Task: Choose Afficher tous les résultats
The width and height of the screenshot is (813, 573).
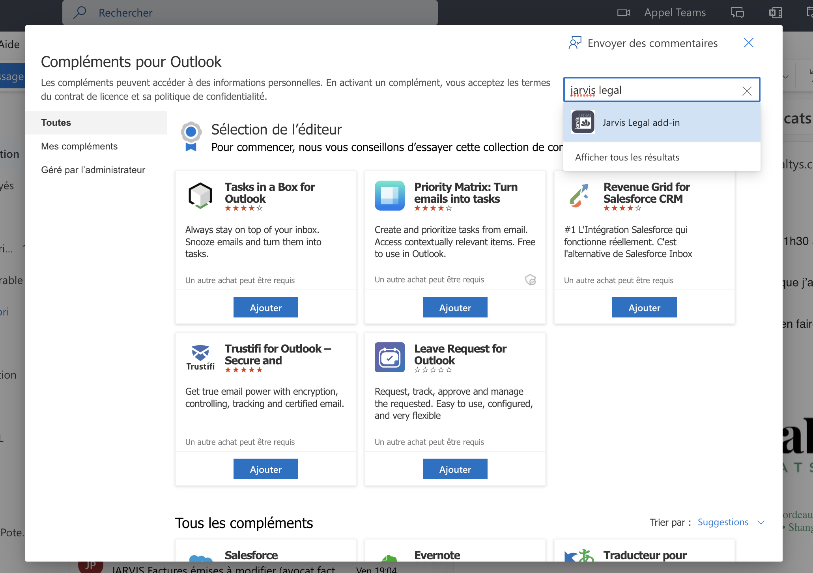Action: pyautogui.click(x=627, y=157)
